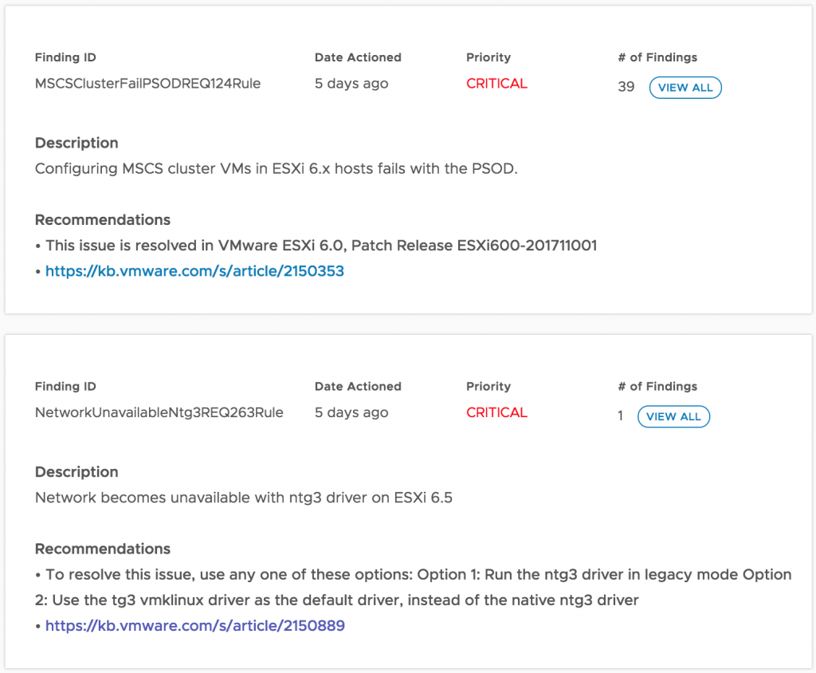This screenshot has height=673, width=816.
Task: Open KB article 2150353 link
Action: click(194, 271)
